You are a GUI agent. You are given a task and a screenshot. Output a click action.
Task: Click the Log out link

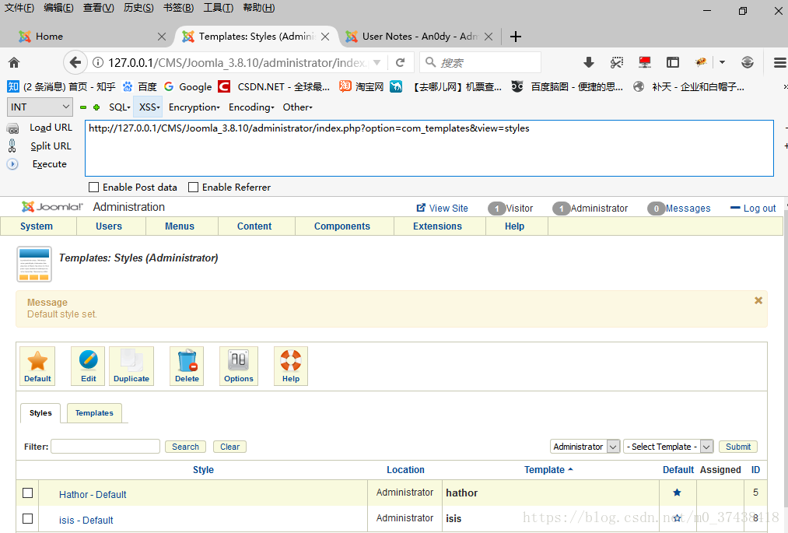click(x=753, y=209)
